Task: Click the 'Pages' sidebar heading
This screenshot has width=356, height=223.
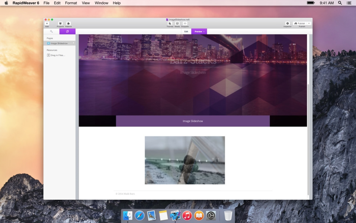Action: pos(50,38)
